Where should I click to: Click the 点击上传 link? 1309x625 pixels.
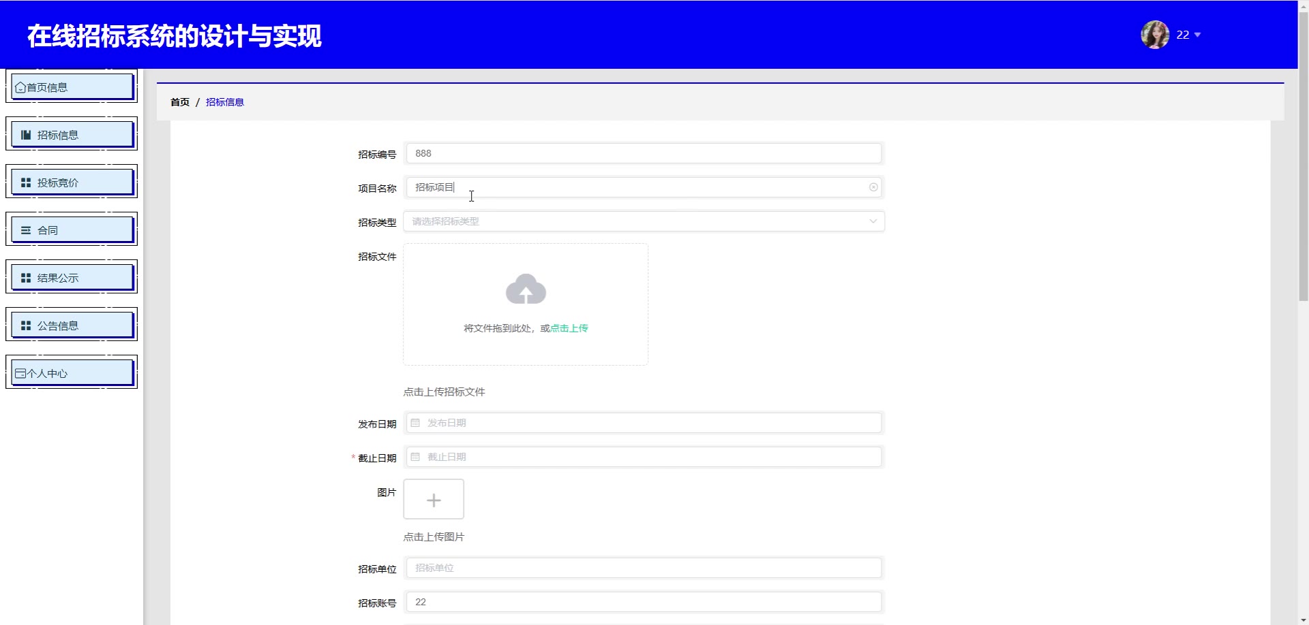pos(569,328)
